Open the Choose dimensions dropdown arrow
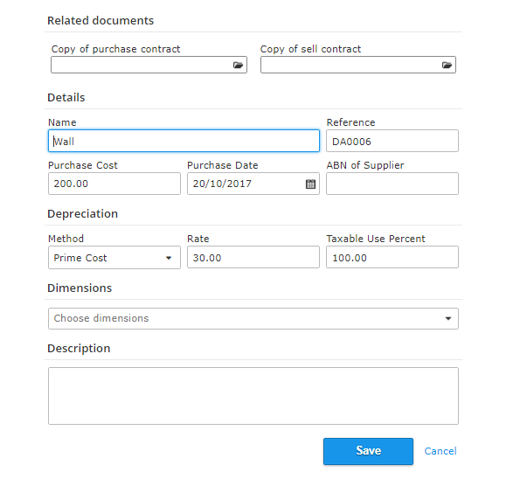 [448, 318]
